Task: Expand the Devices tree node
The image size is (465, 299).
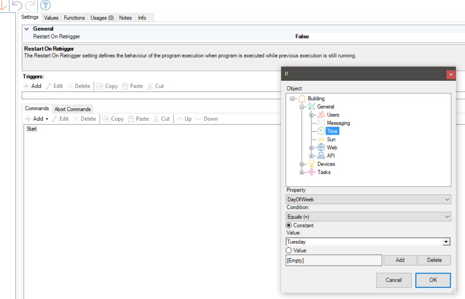Action: (302, 164)
